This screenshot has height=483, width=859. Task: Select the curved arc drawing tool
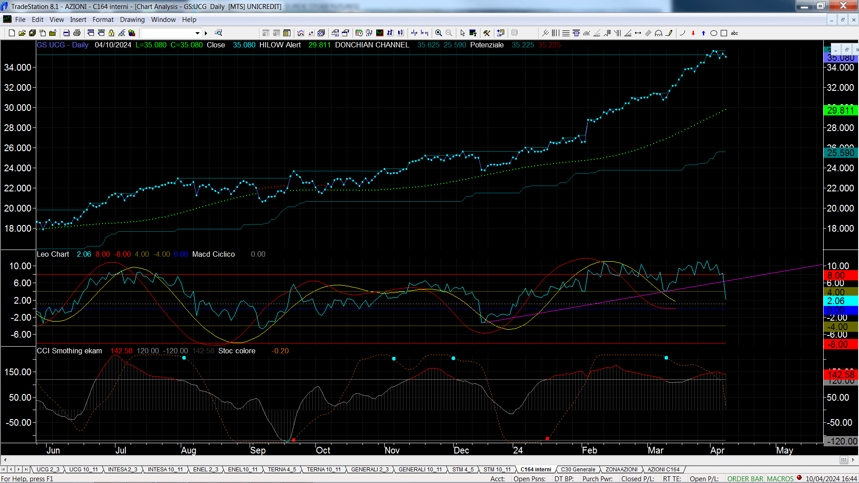pos(682,33)
